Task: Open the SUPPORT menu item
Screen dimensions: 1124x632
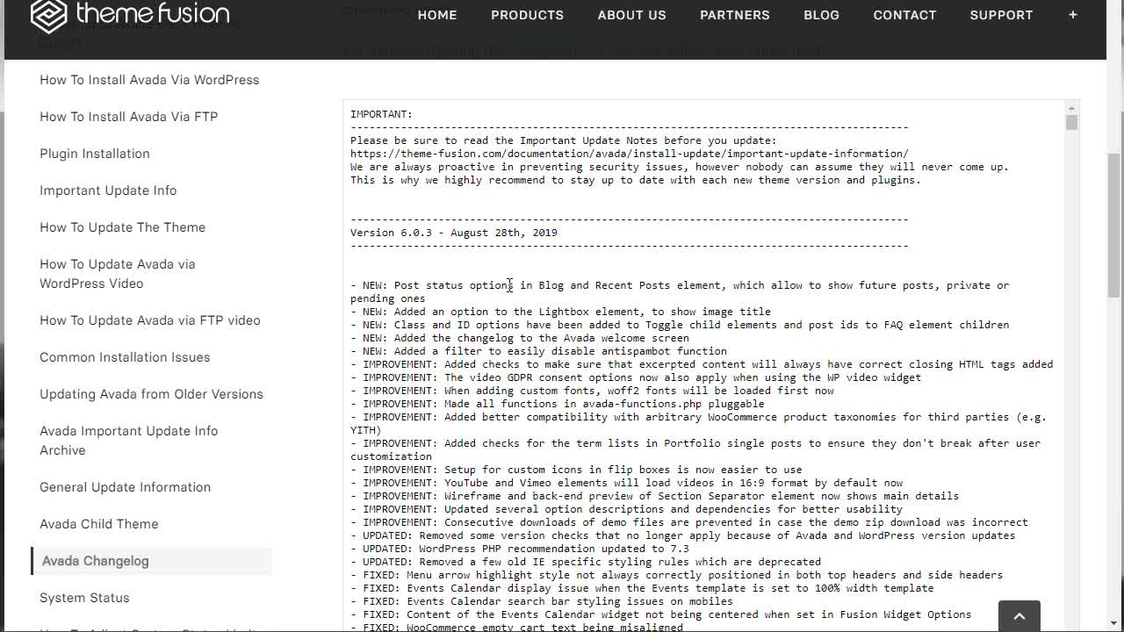Action: [x=1001, y=15]
